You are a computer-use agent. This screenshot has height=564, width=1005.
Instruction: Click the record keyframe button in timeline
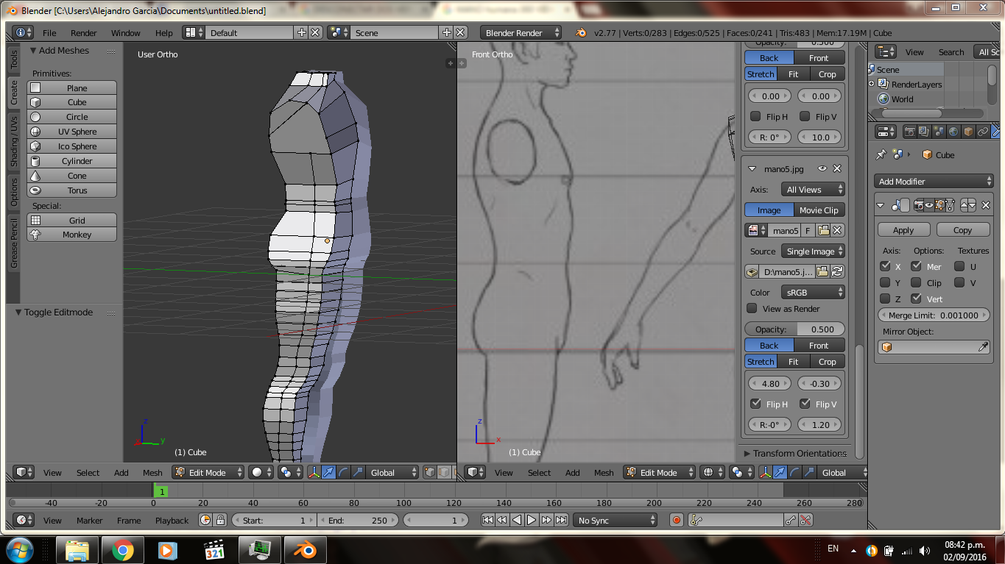click(677, 521)
